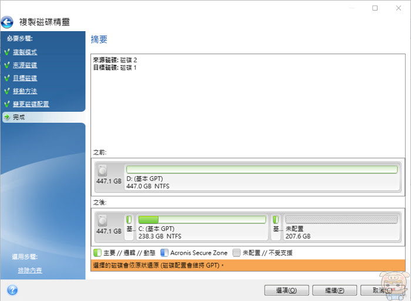411x301 pixels.
Task: Go to 變更磁碟配置 step
Action: pyautogui.click(x=31, y=104)
